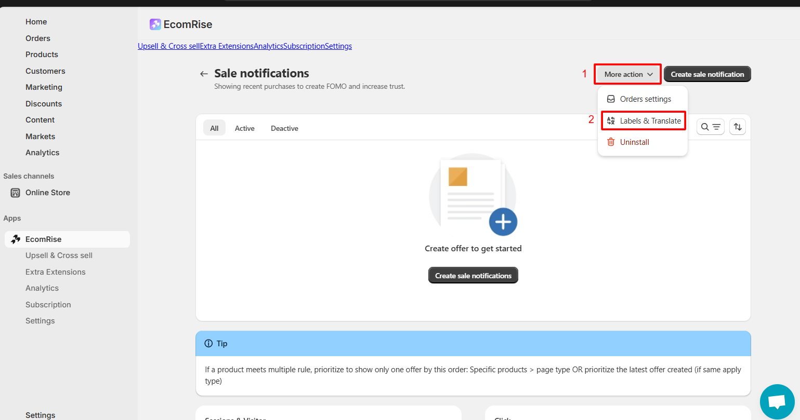The height and width of the screenshot is (420, 800).
Task: Open Markets in sidebar
Action: click(x=40, y=137)
